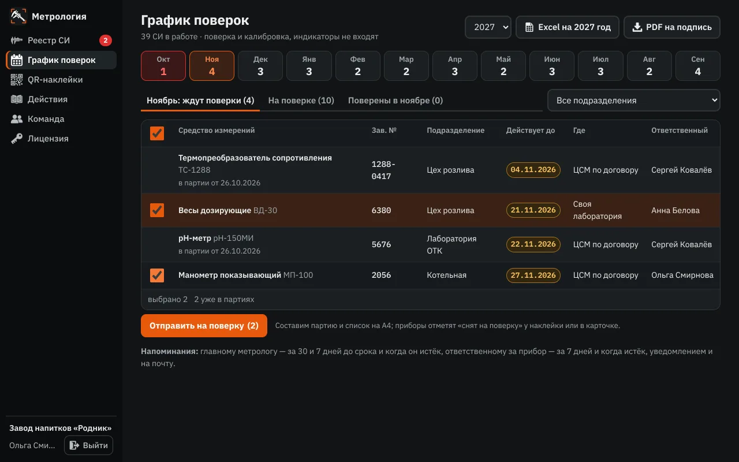Select the Мар month tile
The image size is (739, 462).
[406, 66]
